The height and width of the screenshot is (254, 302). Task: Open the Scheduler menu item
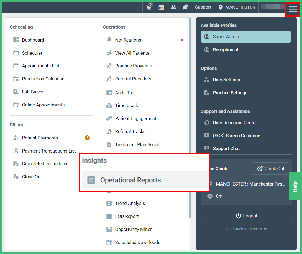point(32,53)
